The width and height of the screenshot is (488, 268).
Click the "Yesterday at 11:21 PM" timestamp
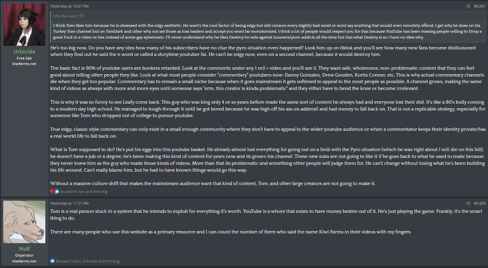click(x=69, y=203)
